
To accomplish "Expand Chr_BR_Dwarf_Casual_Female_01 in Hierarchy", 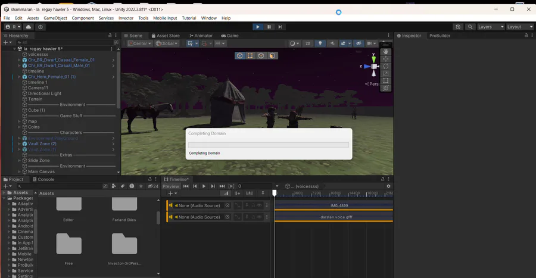I will coord(19,60).
